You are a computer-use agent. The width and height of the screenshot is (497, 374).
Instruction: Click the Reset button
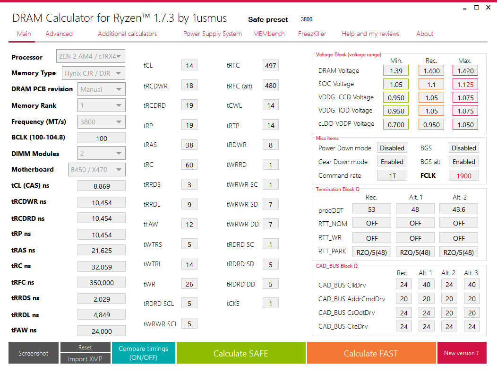click(85, 347)
